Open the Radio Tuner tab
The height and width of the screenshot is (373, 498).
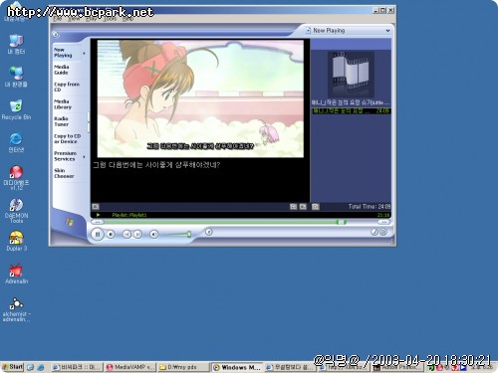point(62,121)
